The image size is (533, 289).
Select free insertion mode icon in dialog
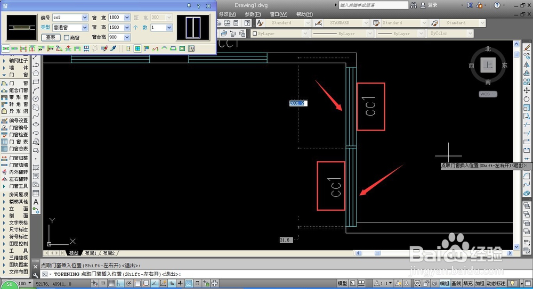coord(6,48)
